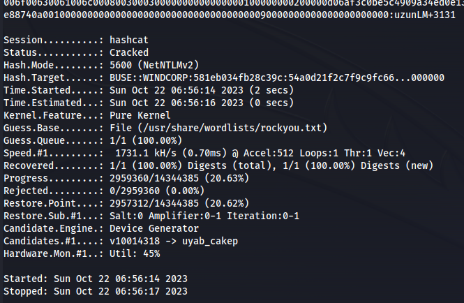Click the Hardware.Mon Util: 45% value

pos(135,253)
